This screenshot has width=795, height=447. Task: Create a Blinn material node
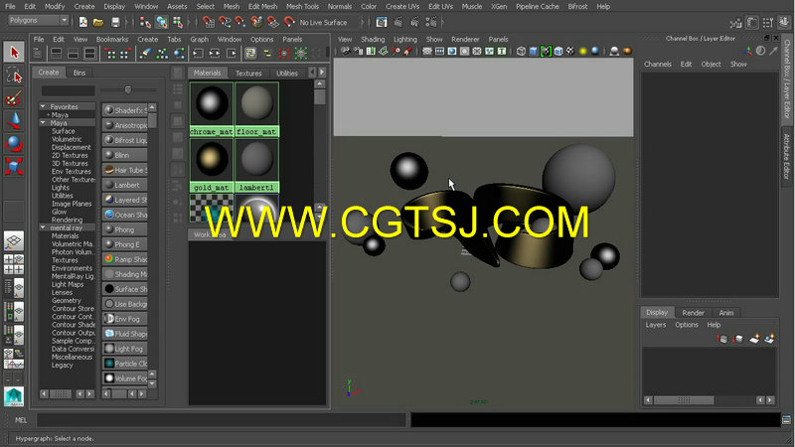pos(125,155)
